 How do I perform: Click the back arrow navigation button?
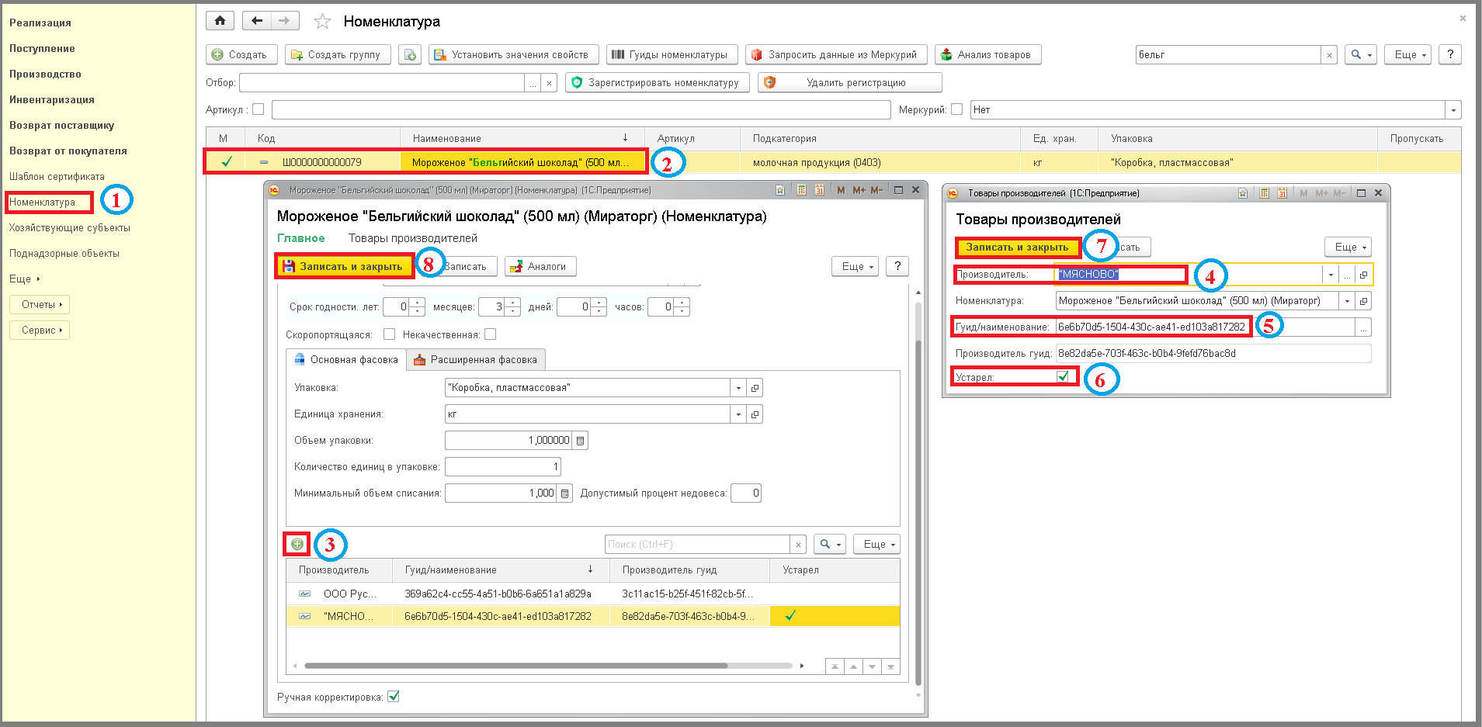(x=257, y=21)
